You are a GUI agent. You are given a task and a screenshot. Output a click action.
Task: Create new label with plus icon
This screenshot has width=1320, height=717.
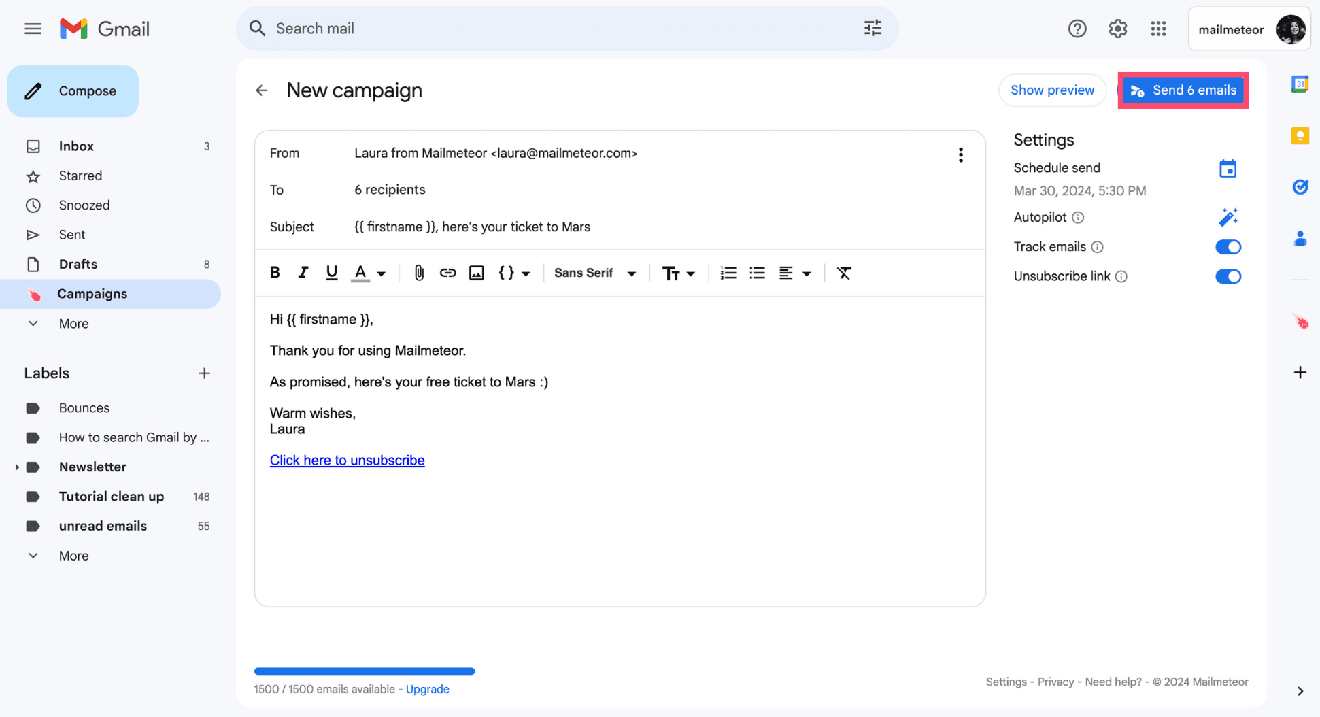(x=204, y=373)
